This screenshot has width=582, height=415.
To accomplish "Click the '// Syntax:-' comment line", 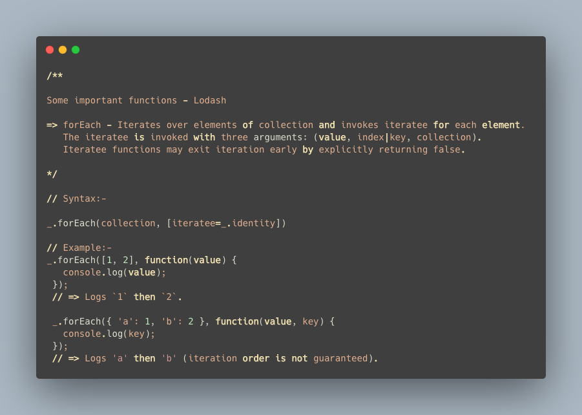I will [76, 198].
